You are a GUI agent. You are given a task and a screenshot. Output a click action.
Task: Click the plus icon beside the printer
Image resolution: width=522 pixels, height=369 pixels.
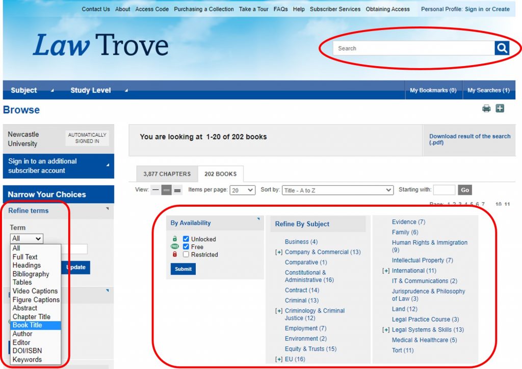point(500,108)
